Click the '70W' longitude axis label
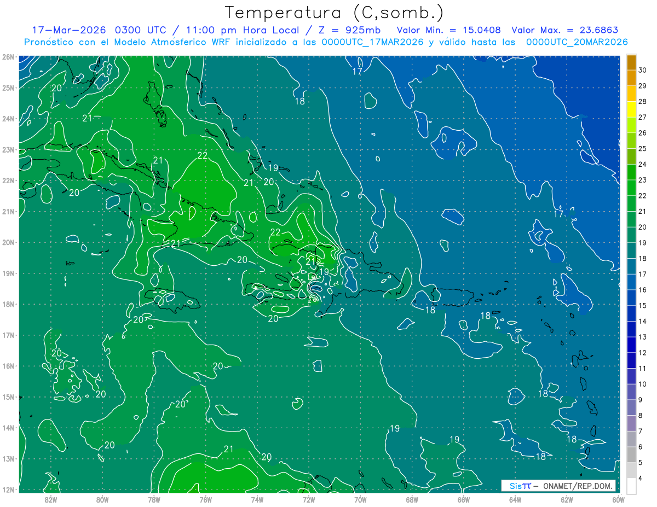 tap(360, 499)
